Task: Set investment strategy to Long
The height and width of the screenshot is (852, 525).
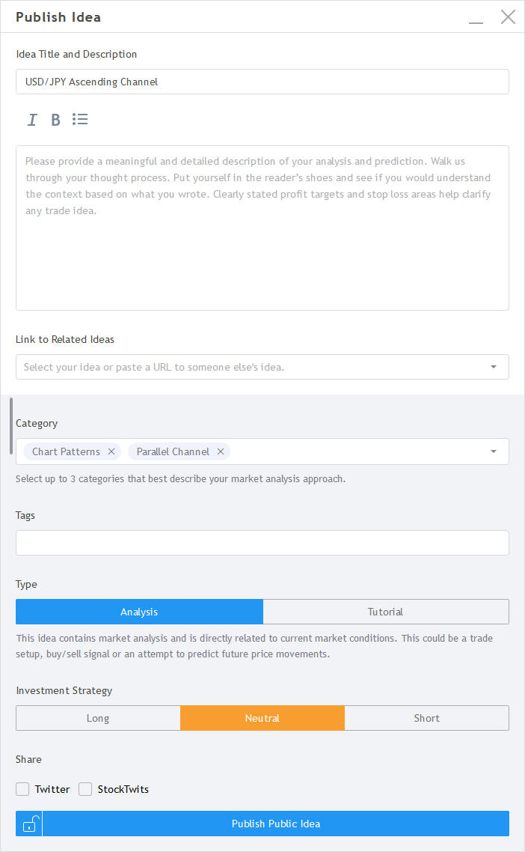Action: (98, 718)
